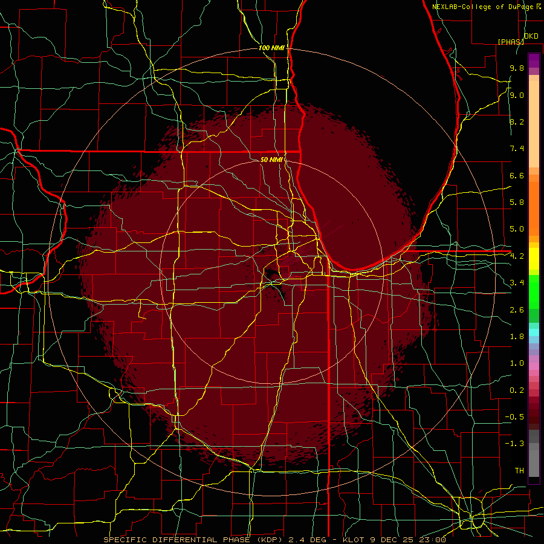544x544 pixels.
Task: Click the 100 NMI range ring label
Action: [x=271, y=48]
